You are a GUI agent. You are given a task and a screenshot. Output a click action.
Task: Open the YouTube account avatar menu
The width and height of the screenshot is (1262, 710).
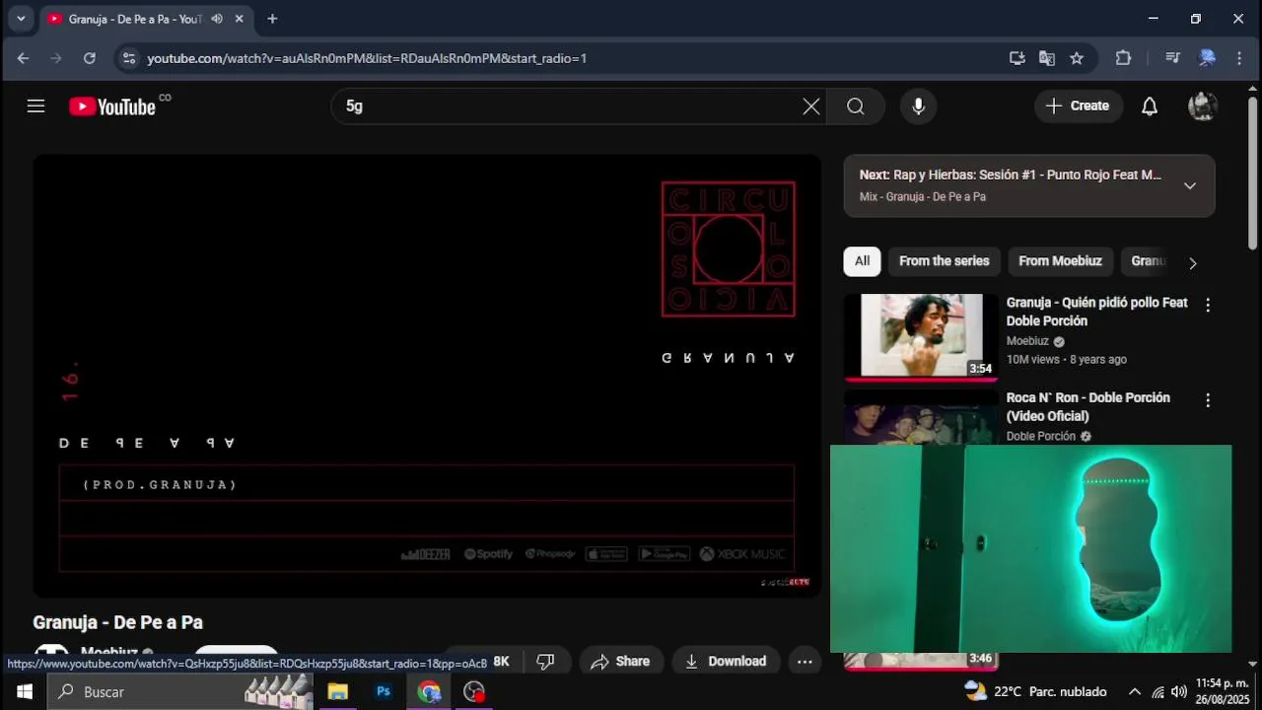pyautogui.click(x=1203, y=106)
